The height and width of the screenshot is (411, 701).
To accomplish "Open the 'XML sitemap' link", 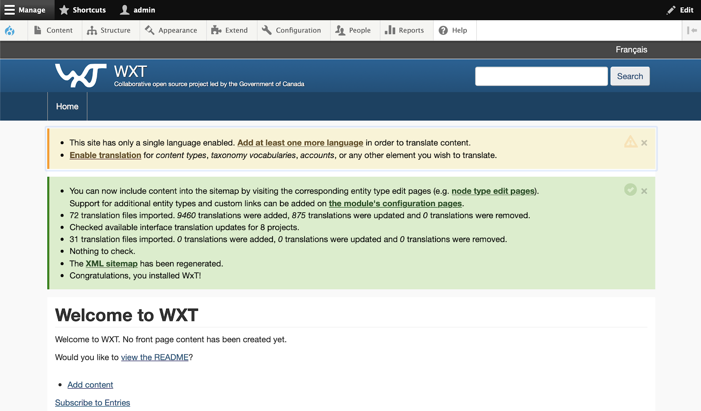I will pos(111,263).
